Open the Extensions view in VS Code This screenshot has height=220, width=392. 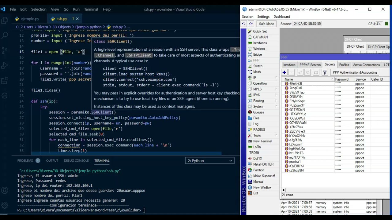coord(5,81)
